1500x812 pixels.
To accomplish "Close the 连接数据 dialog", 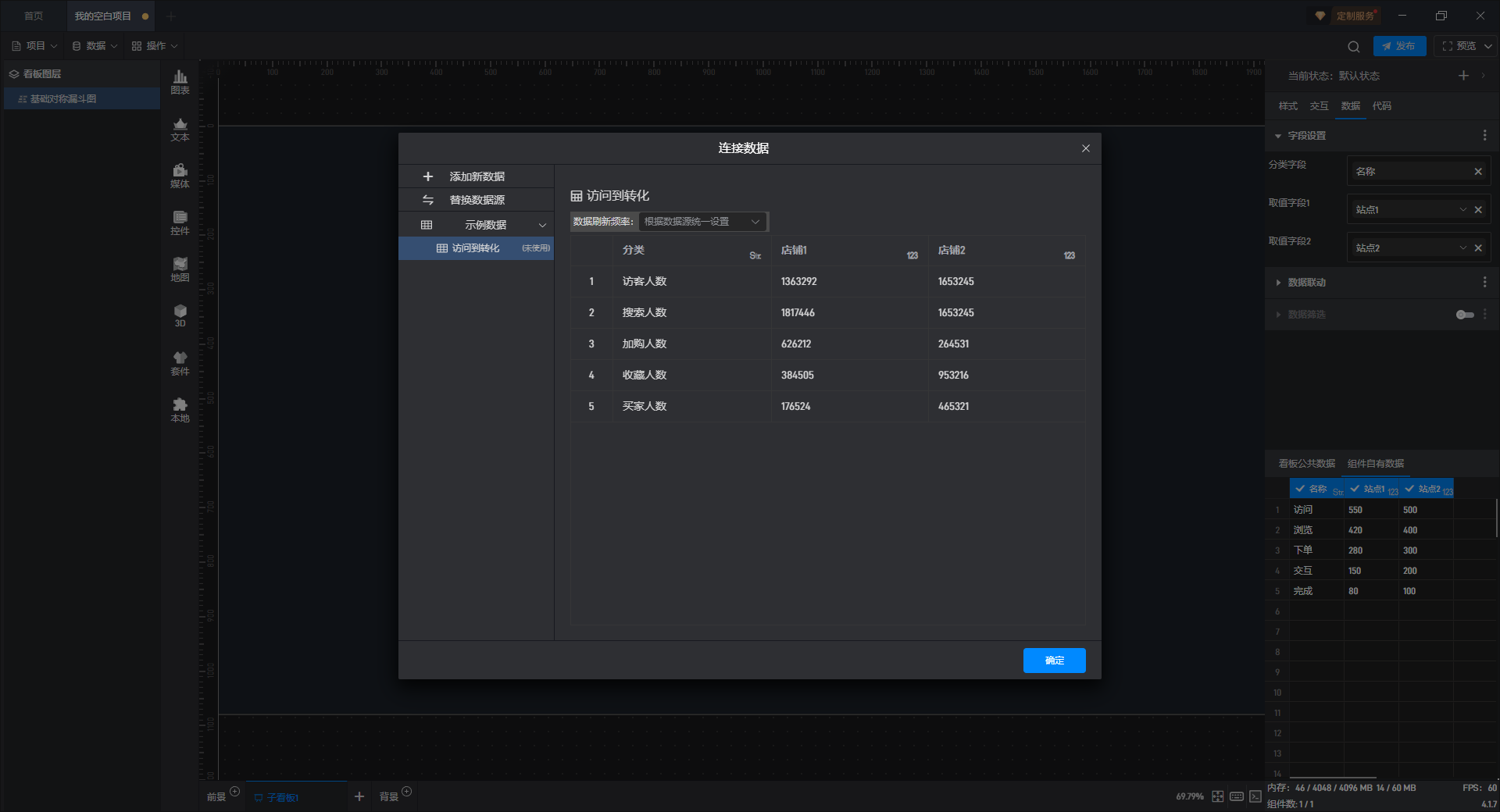I will 1085,148.
